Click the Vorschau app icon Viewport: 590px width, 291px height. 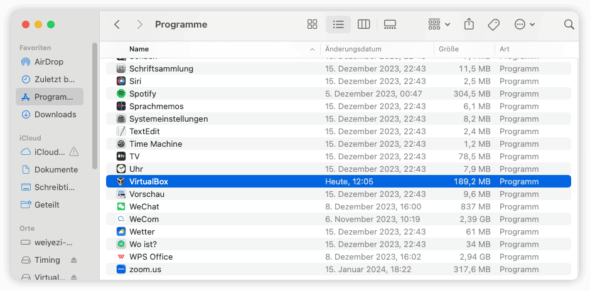pos(121,194)
